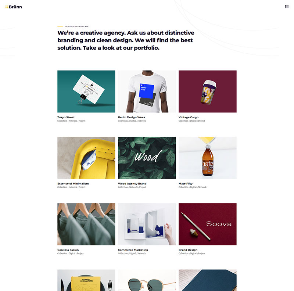294x291 pixels.
Task: Open the sunglasses project thumbnail
Action: (x=147, y=280)
